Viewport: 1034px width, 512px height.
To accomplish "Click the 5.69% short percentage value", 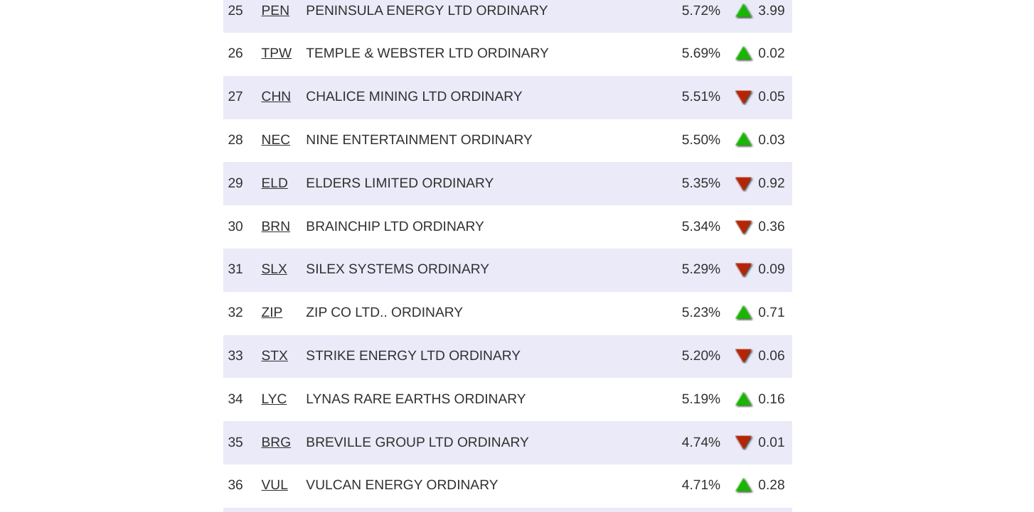I will click(x=701, y=53).
